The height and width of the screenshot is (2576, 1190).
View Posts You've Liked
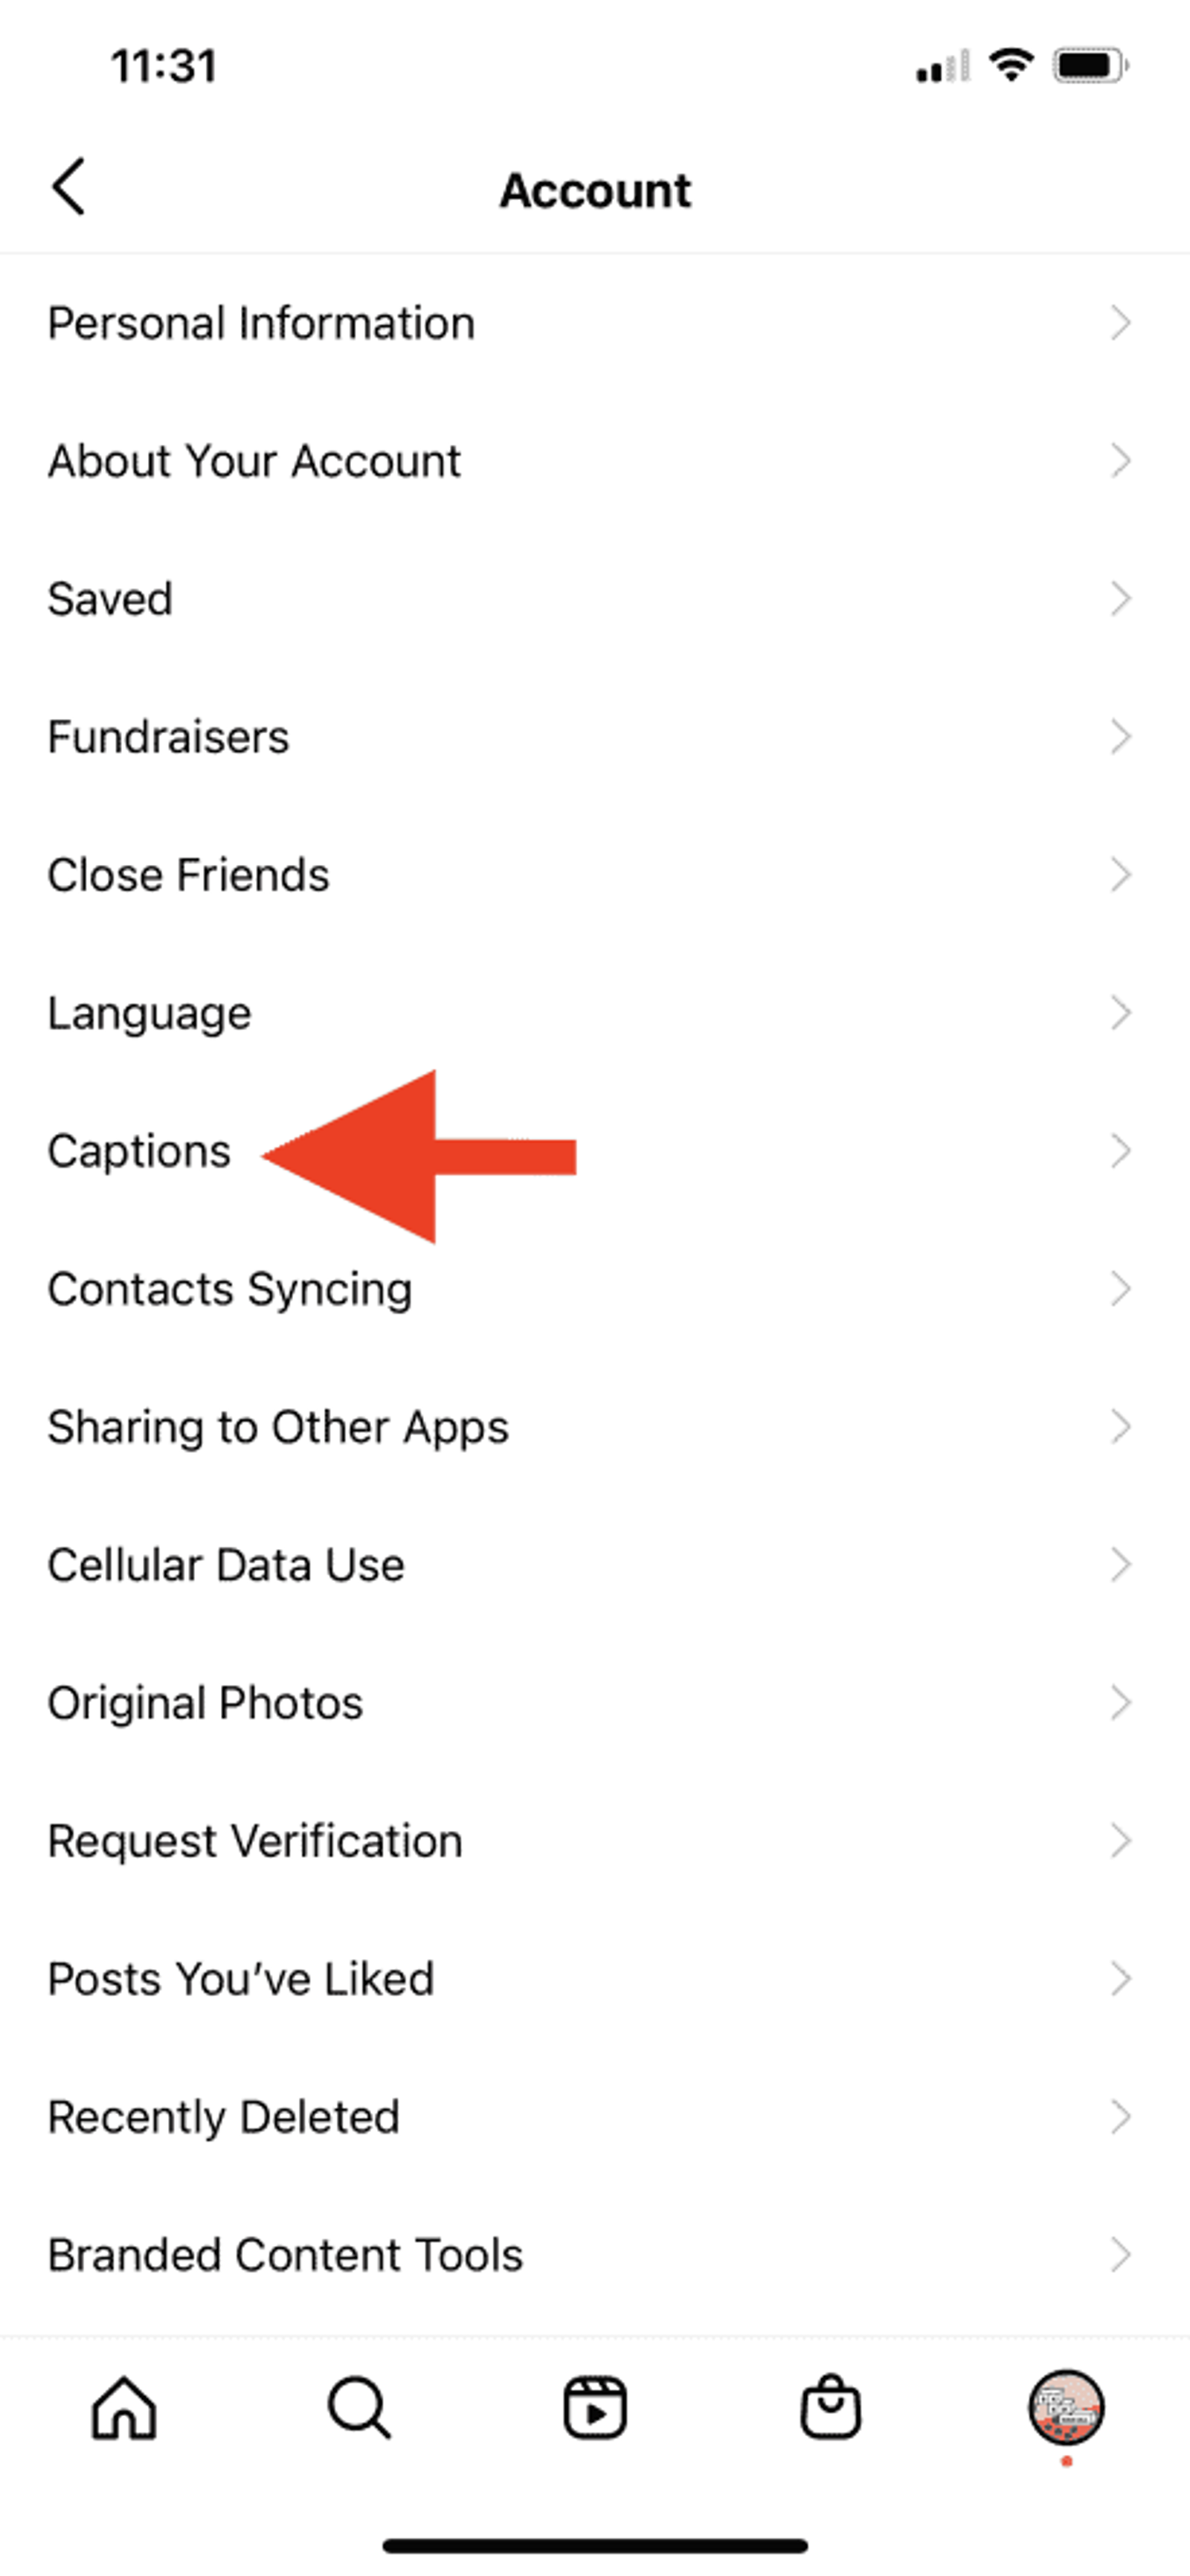[x=595, y=1979]
